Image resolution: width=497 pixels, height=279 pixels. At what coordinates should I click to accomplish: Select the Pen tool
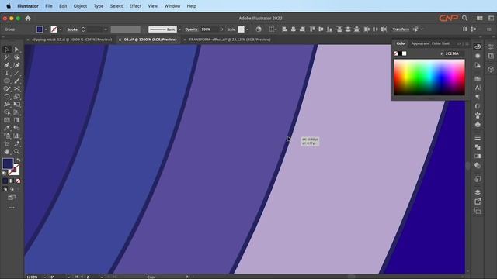pos(7,65)
